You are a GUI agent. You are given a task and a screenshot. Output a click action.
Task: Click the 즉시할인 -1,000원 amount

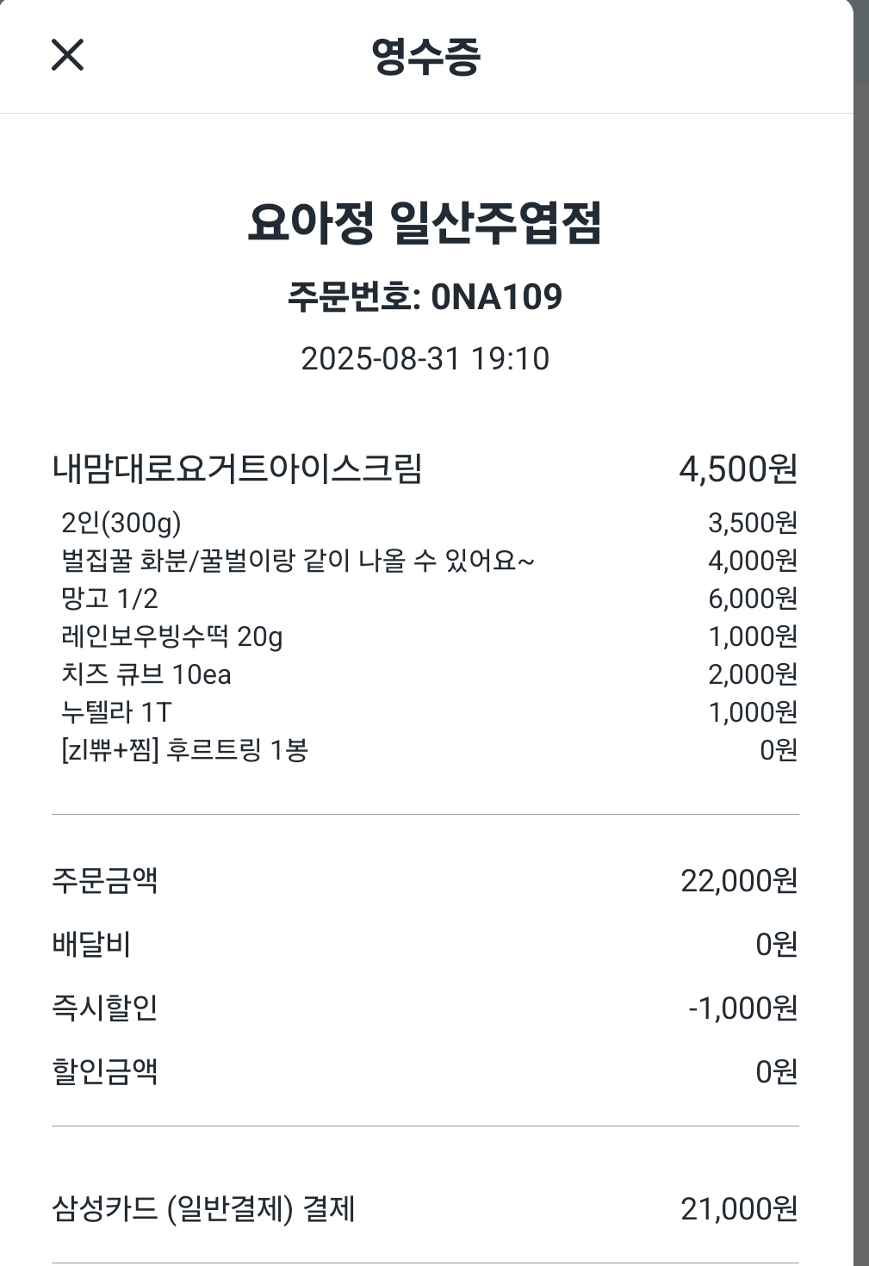point(742,1008)
